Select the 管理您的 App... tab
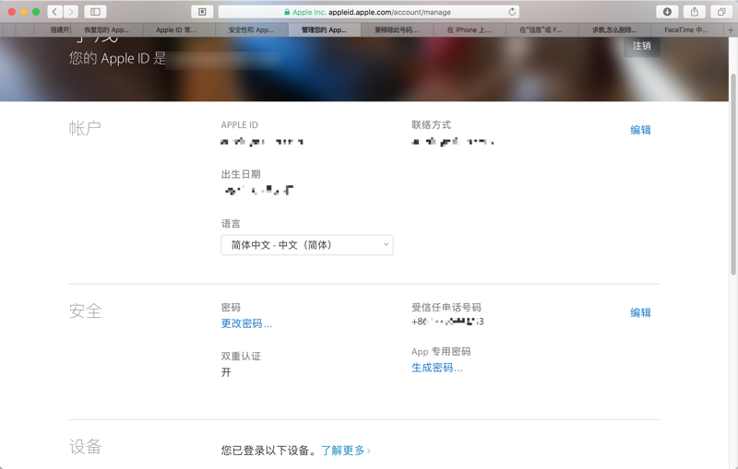 [324, 30]
